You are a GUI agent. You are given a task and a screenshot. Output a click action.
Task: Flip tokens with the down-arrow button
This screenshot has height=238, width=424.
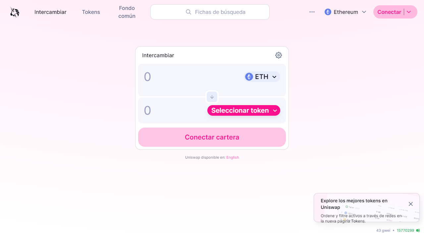coord(212,97)
